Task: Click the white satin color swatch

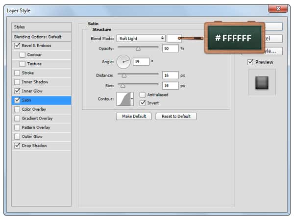Action: [174, 38]
